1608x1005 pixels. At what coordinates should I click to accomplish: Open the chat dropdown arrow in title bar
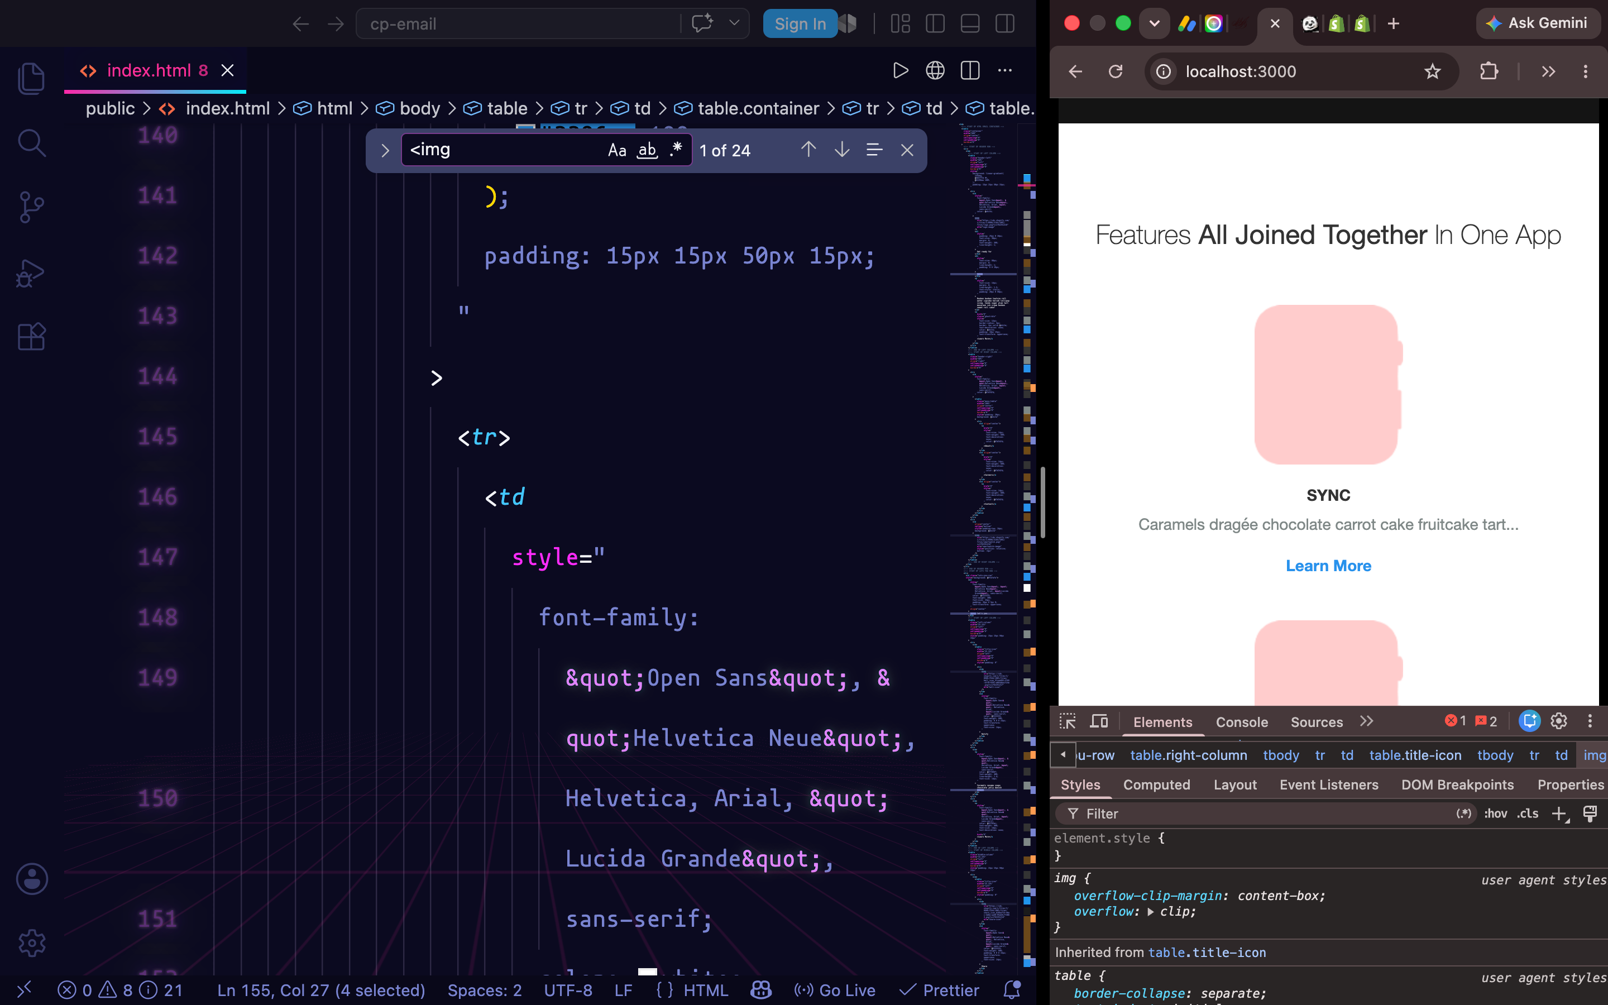tap(734, 23)
